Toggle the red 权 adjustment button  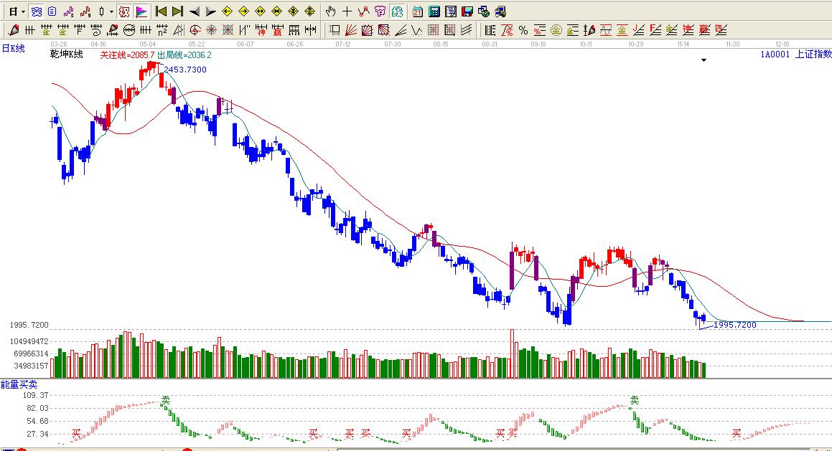124,11
